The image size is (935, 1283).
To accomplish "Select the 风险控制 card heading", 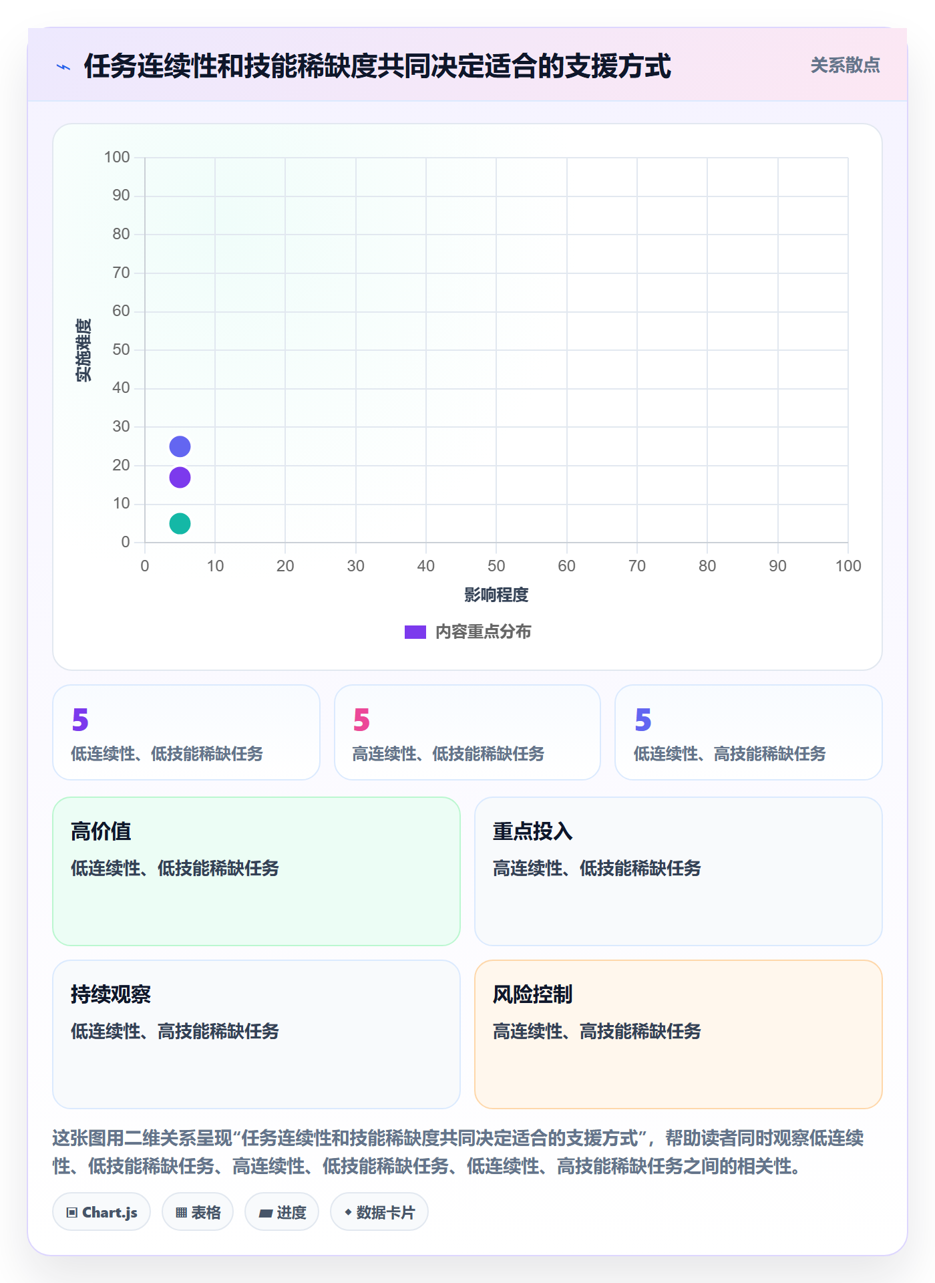I will tap(532, 994).
